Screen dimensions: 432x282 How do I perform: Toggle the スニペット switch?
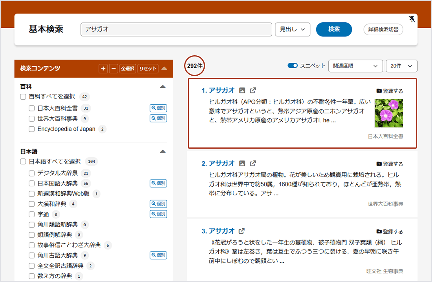[x=292, y=65]
